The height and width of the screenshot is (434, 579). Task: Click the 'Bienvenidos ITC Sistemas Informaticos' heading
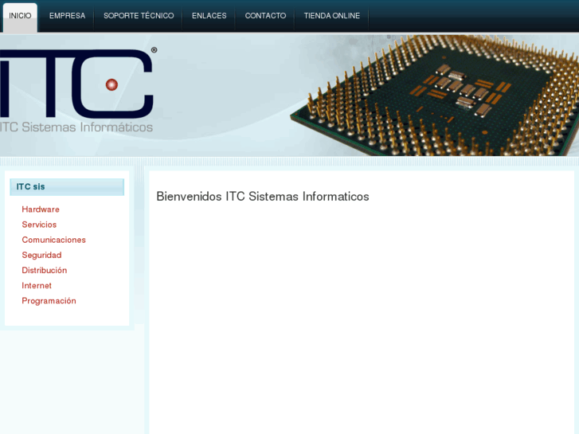tap(263, 197)
